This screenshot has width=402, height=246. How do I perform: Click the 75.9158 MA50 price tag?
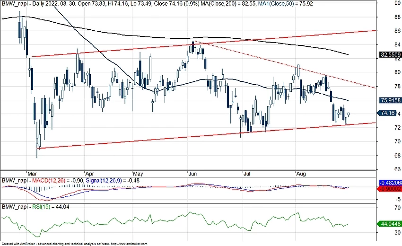390,100
